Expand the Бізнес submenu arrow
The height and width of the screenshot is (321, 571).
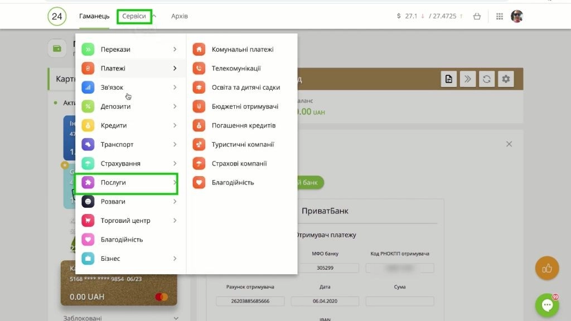point(175,259)
